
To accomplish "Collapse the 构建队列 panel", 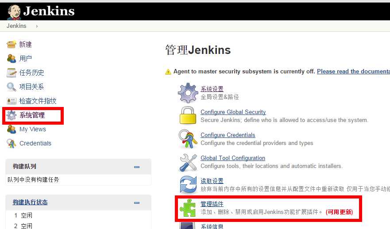I will (x=137, y=167).
